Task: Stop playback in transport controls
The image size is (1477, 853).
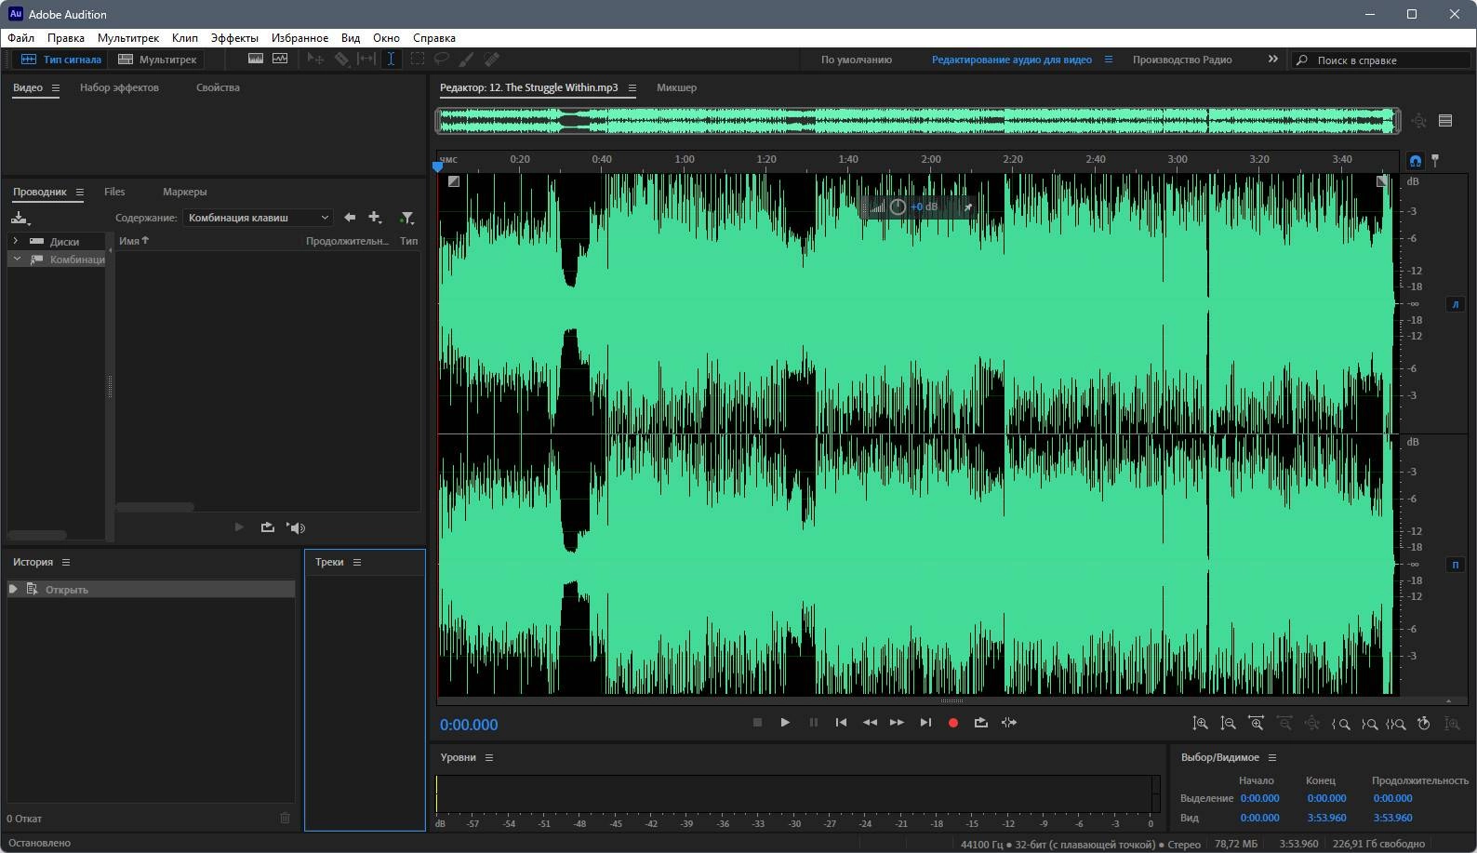Action: click(757, 722)
